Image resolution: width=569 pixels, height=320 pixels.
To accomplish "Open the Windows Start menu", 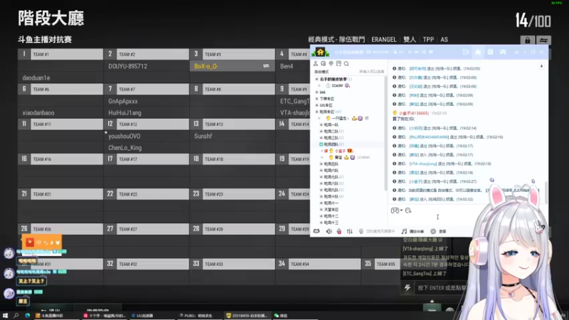I will pyautogui.click(x=5, y=316).
